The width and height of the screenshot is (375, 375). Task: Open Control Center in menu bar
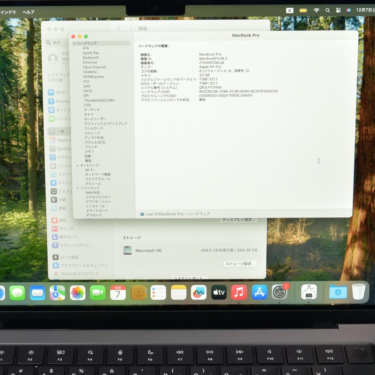pyautogui.click(x=338, y=10)
